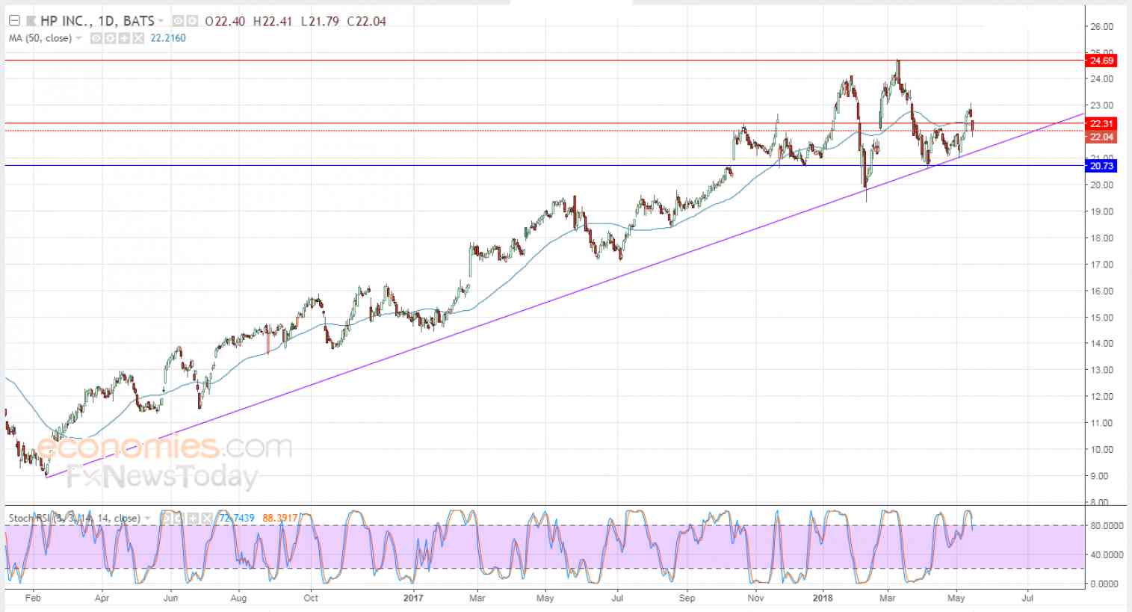1132x612 pixels.
Task: Click the Stoch RSI value 72.7439
Action: (237, 518)
